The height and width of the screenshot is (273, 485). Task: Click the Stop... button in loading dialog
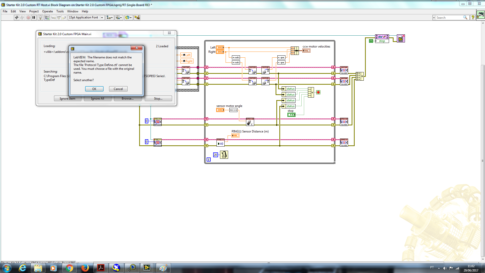click(158, 99)
